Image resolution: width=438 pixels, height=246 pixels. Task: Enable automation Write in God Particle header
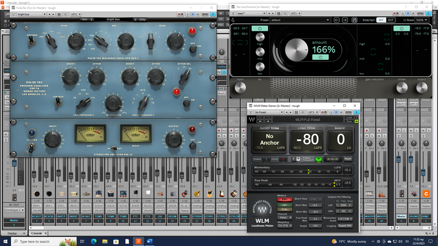[x=413, y=13]
